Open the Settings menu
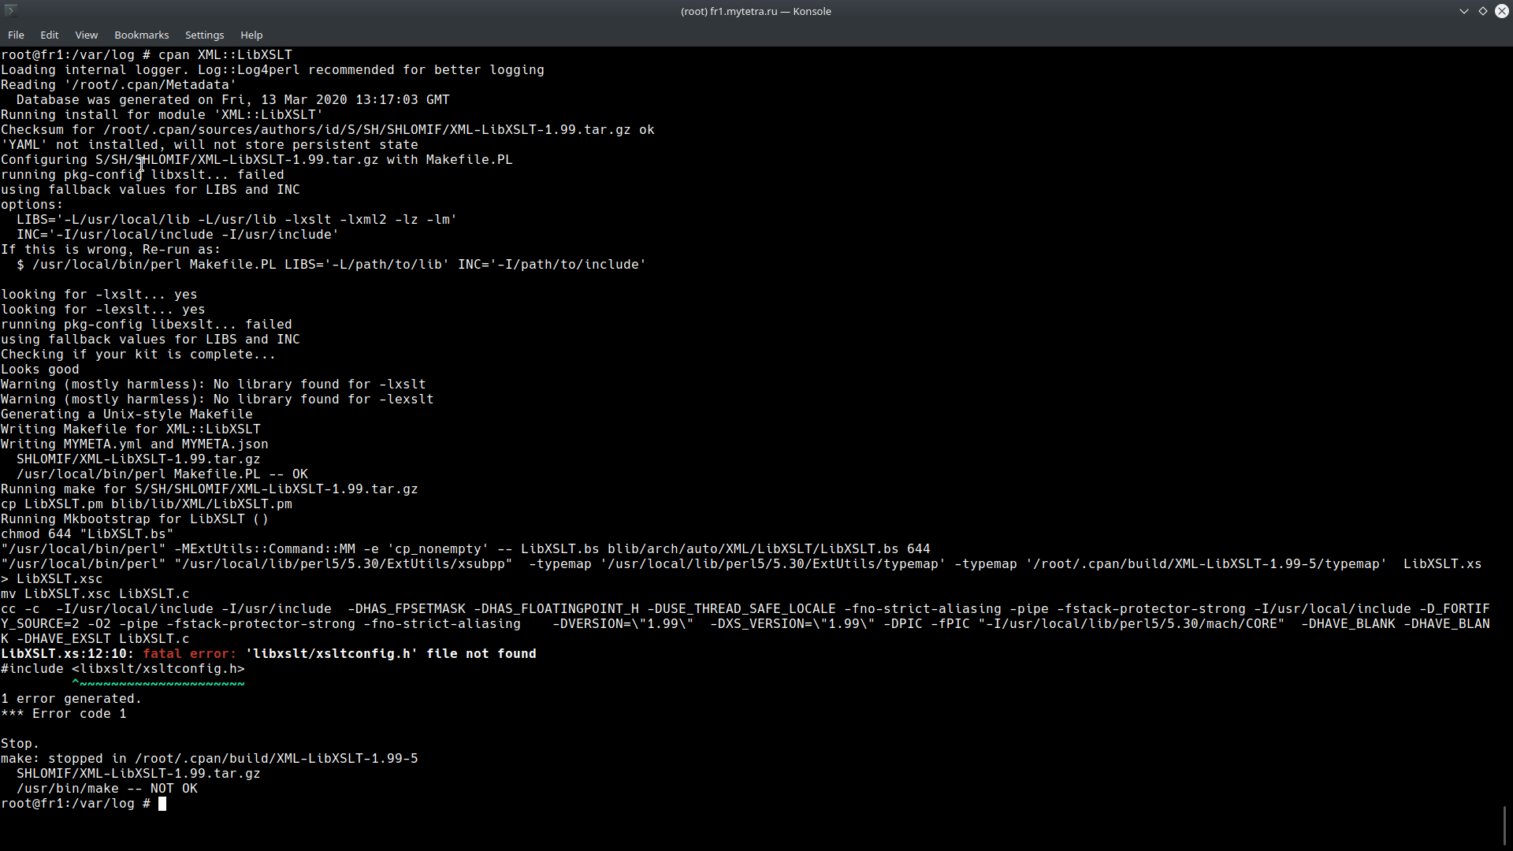This screenshot has width=1513, height=851. 204,35
